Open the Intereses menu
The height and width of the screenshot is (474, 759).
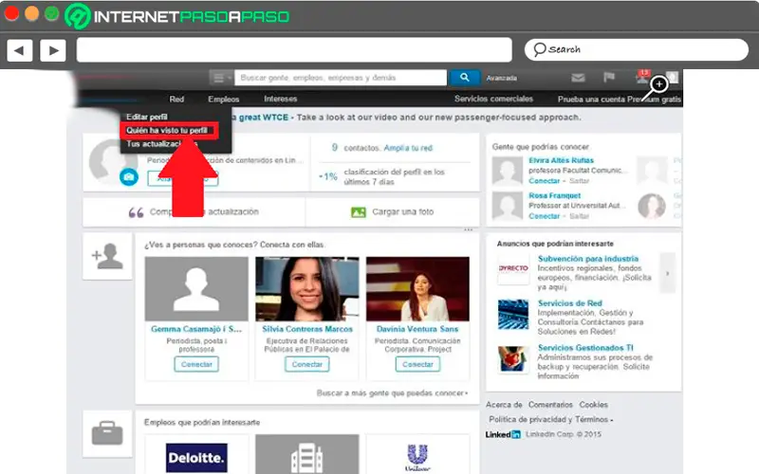pyautogui.click(x=281, y=100)
